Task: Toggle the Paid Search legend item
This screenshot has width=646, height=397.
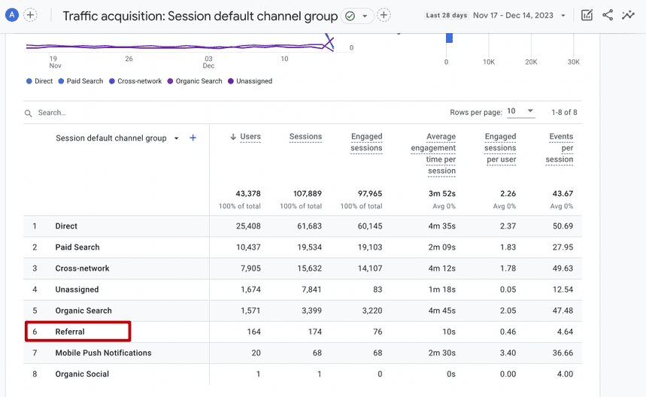Action: point(80,81)
